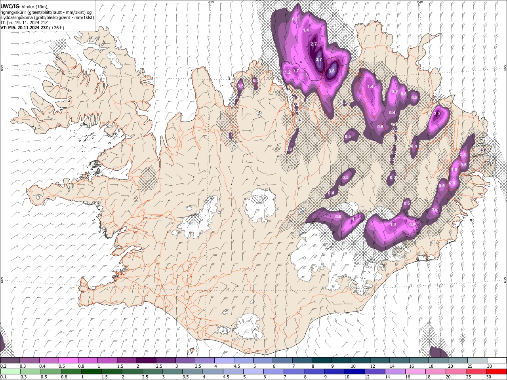Pick the pink 0.5–0.8 snow legend swatch
This screenshot has height=380, width=507.
coord(68,361)
